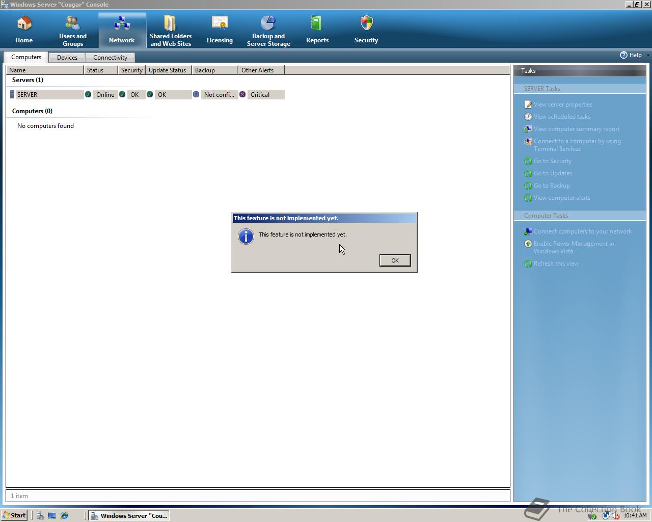Click the Servers (1) group heading

[28, 80]
